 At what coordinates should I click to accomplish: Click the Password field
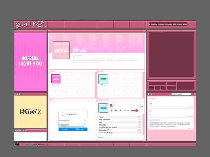72,125
